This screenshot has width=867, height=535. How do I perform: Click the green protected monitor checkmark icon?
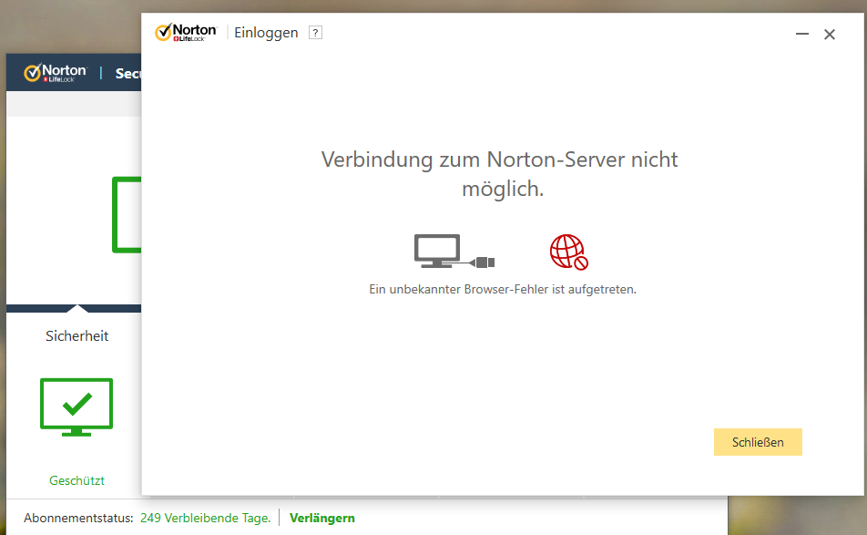coord(76,407)
